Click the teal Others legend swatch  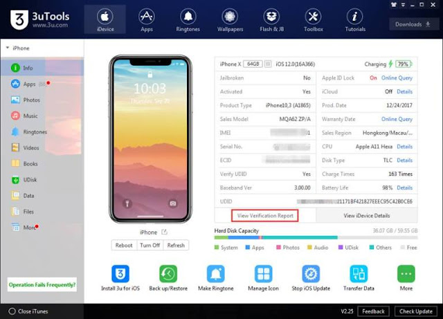point(372,248)
